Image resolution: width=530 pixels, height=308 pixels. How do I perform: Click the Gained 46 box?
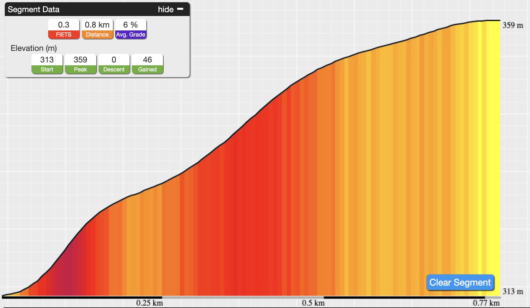148,64
